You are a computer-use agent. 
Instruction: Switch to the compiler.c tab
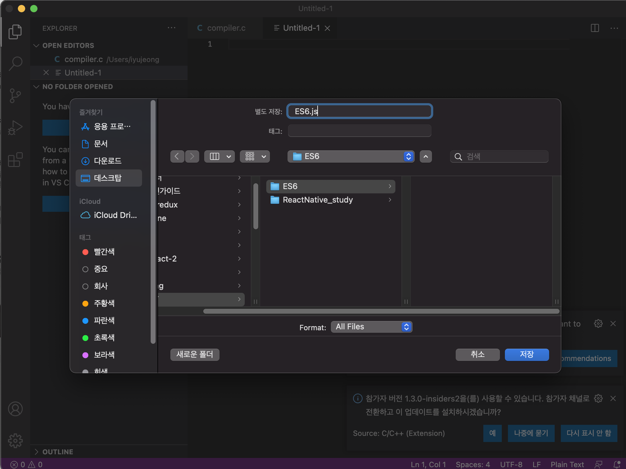(x=226, y=28)
